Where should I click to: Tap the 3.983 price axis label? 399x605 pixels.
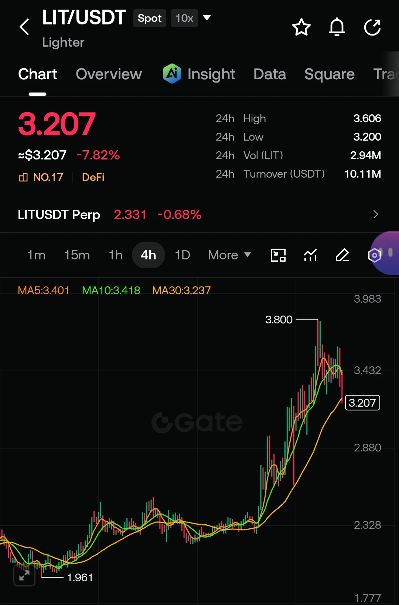click(367, 299)
